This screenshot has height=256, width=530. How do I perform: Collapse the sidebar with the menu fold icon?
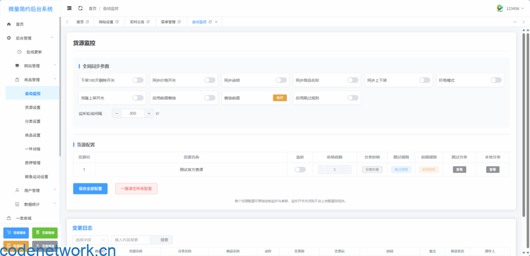coord(70,8)
